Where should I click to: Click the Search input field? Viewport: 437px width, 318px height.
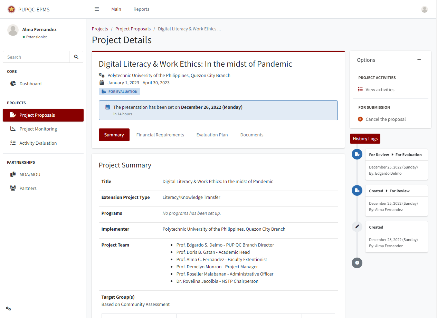pos(36,57)
